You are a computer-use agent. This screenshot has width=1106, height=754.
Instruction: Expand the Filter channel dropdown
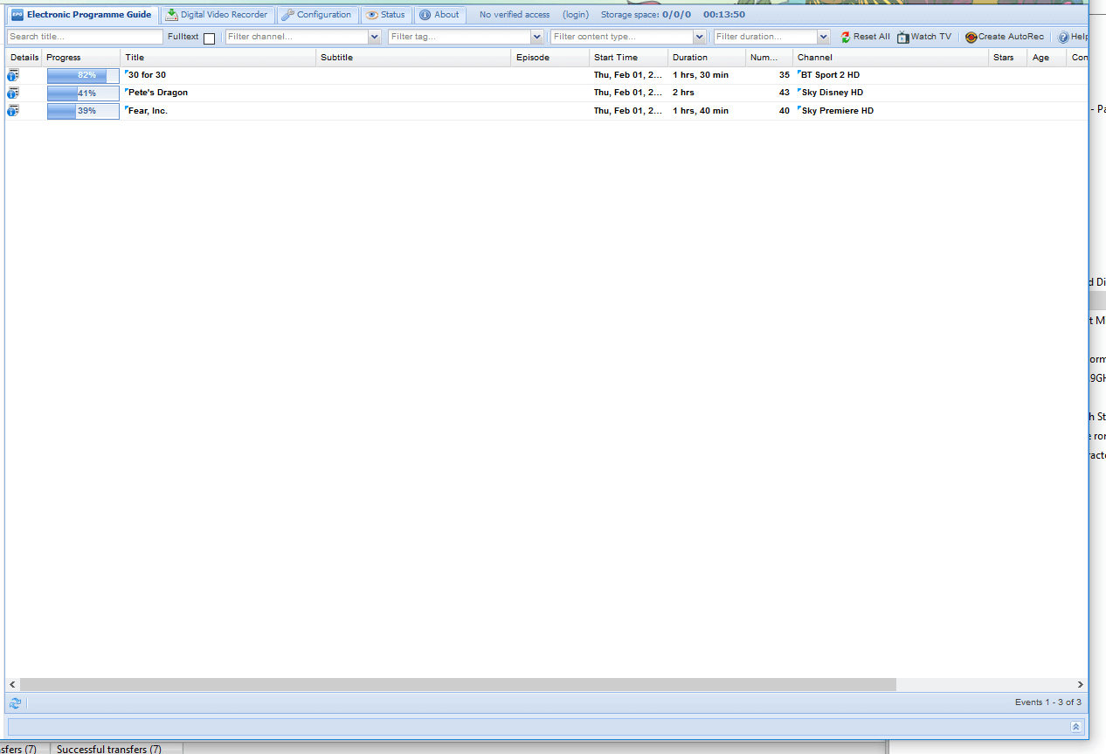click(x=375, y=37)
